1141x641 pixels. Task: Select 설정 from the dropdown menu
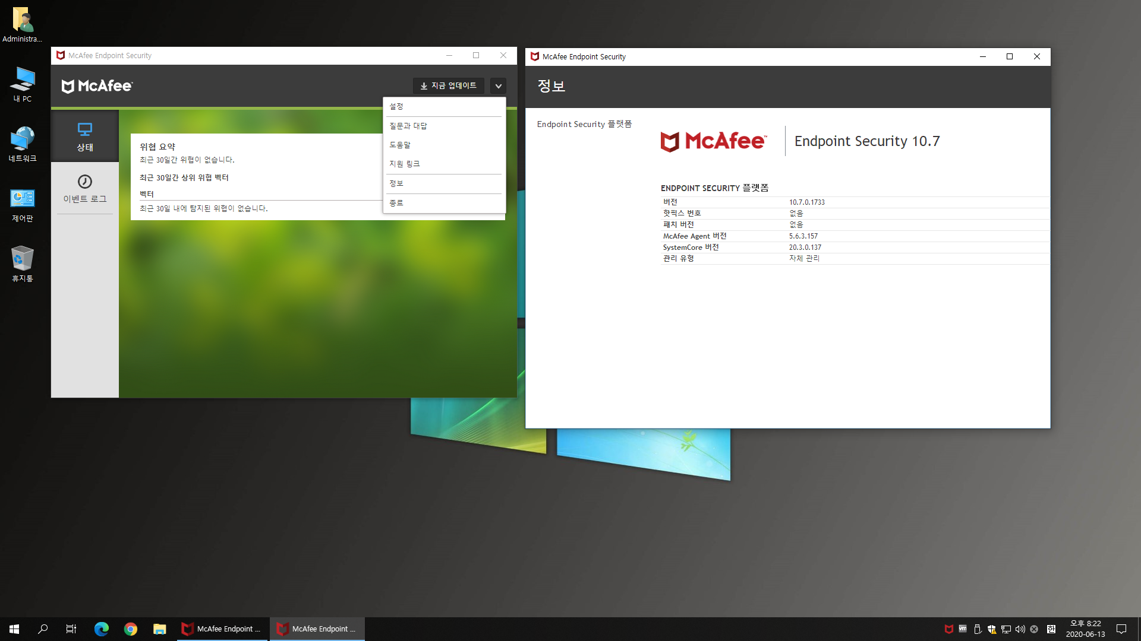(x=444, y=107)
